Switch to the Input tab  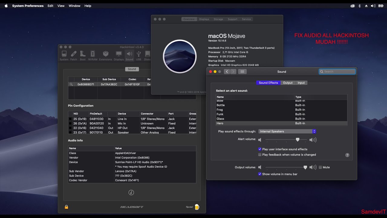click(x=301, y=83)
